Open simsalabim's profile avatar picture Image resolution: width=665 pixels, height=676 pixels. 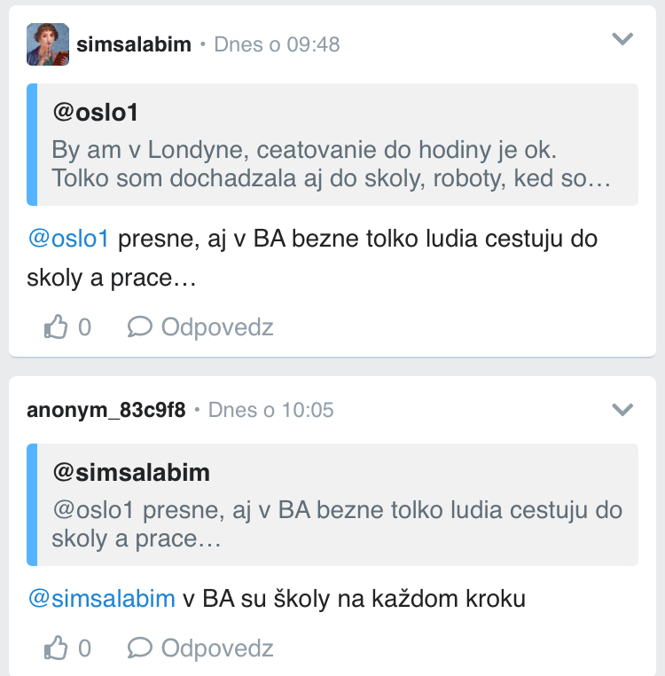[x=48, y=44]
